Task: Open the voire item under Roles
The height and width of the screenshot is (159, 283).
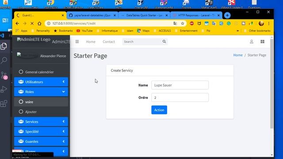Action: coord(41,102)
